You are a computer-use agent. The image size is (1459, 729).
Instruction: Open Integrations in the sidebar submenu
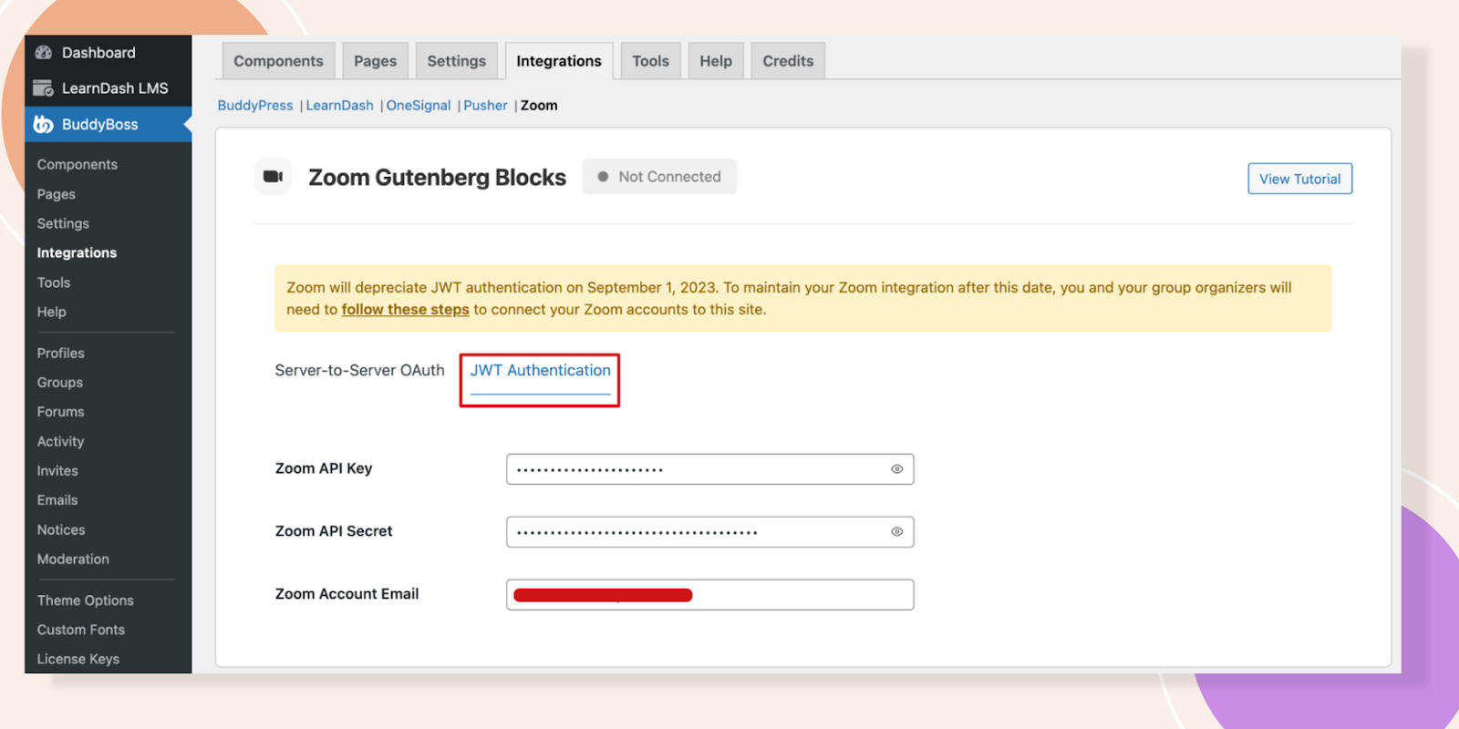77,252
